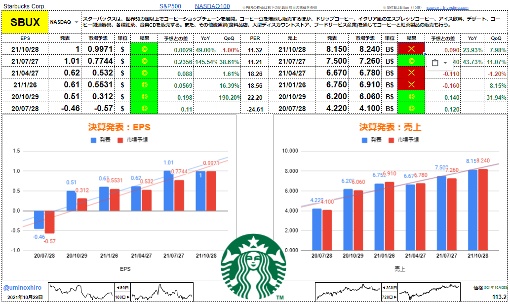The height and width of the screenshot is (304, 510).
Task: Click EPS result mark for 21/04/27
Action: click(144, 73)
